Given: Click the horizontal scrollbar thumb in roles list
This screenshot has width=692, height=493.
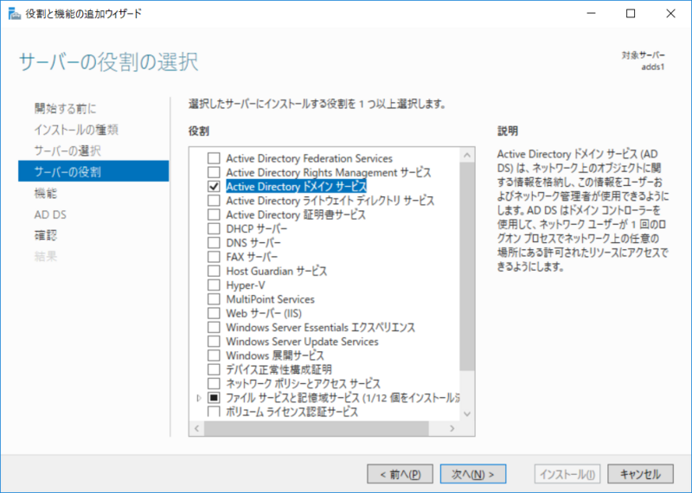Looking at the screenshot, I should click(x=316, y=428).
